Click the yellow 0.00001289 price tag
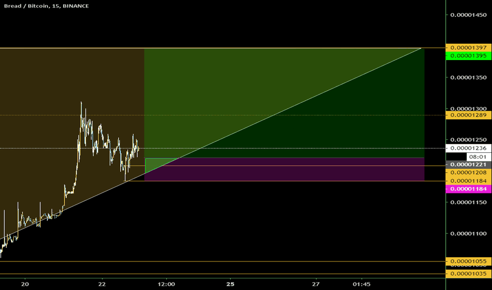Image resolution: width=492 pixels, height=290 pixels. (468, 115)
